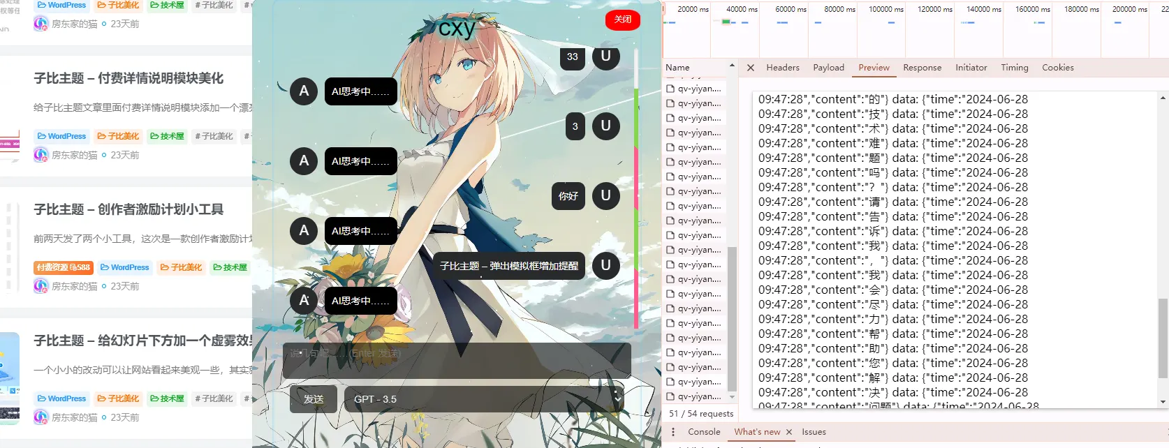Click the U avatar beside the 你好 message
This screenshot has width=1169, height=448.
[606, 196]
